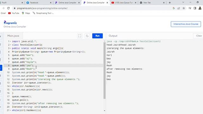The width and height of the screenshot is (203, 114).
Task: Click the Programiz logo
Action: pos(10,23)
